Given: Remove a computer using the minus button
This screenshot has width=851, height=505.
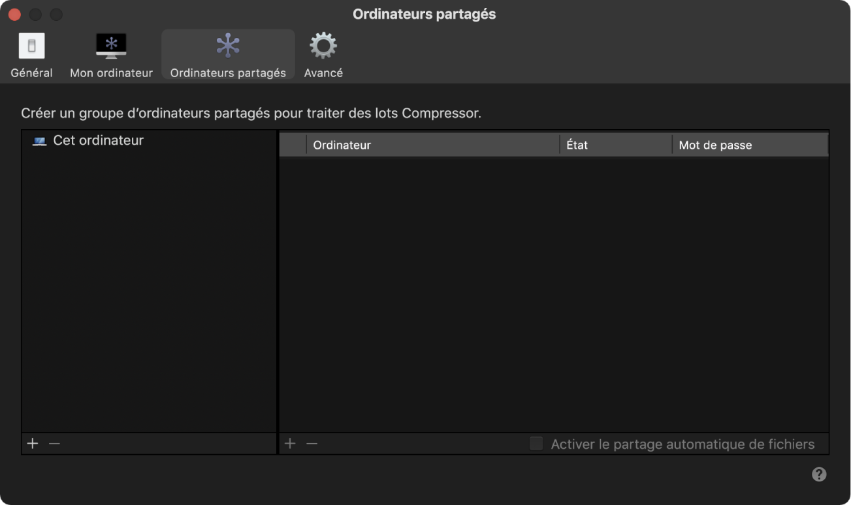Looking at the screenshot, I should tap(312, 443).
